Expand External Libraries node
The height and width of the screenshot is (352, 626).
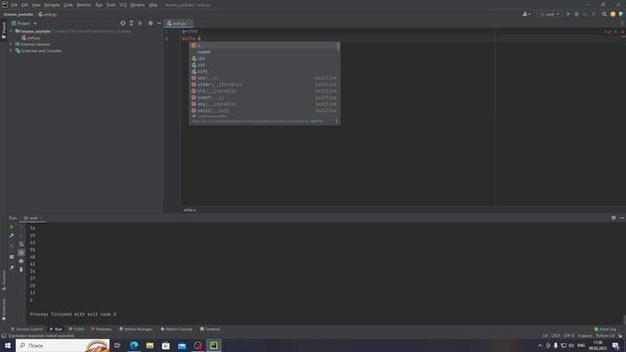tap(11, 44)
